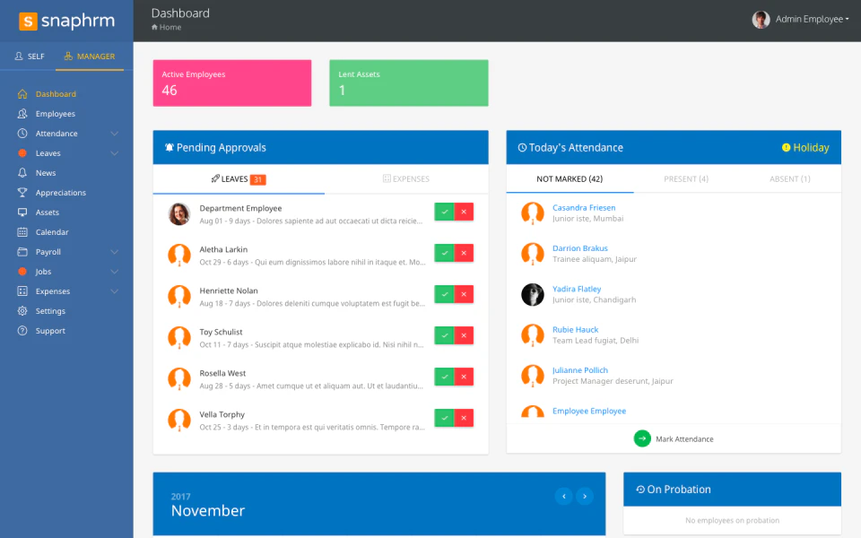The width and height of the screenshot is (861, 538).
Task: Switch to the SELF view
Action: click(x=30, y=56)
